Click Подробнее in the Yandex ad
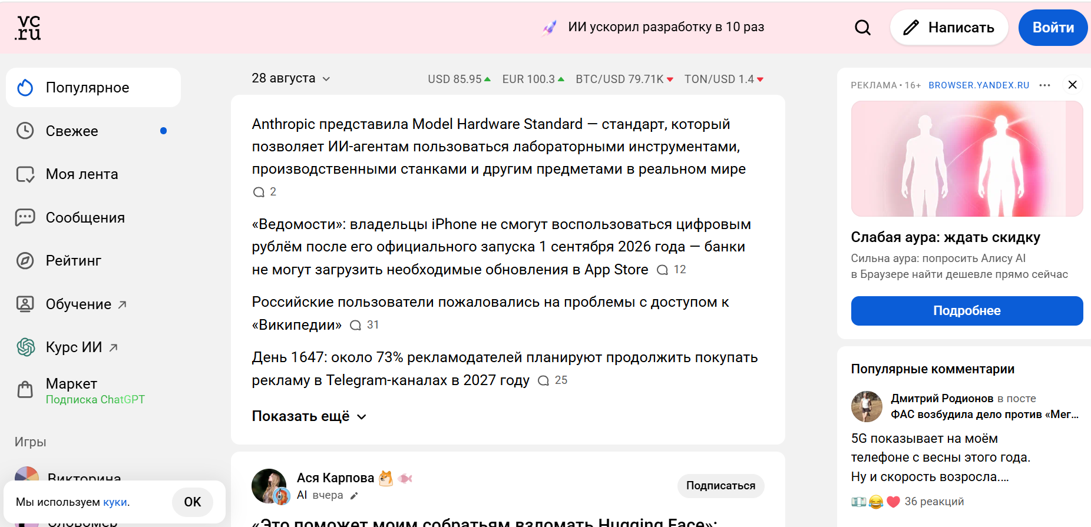Viewport: 1091px width, 527px height. 967,311
